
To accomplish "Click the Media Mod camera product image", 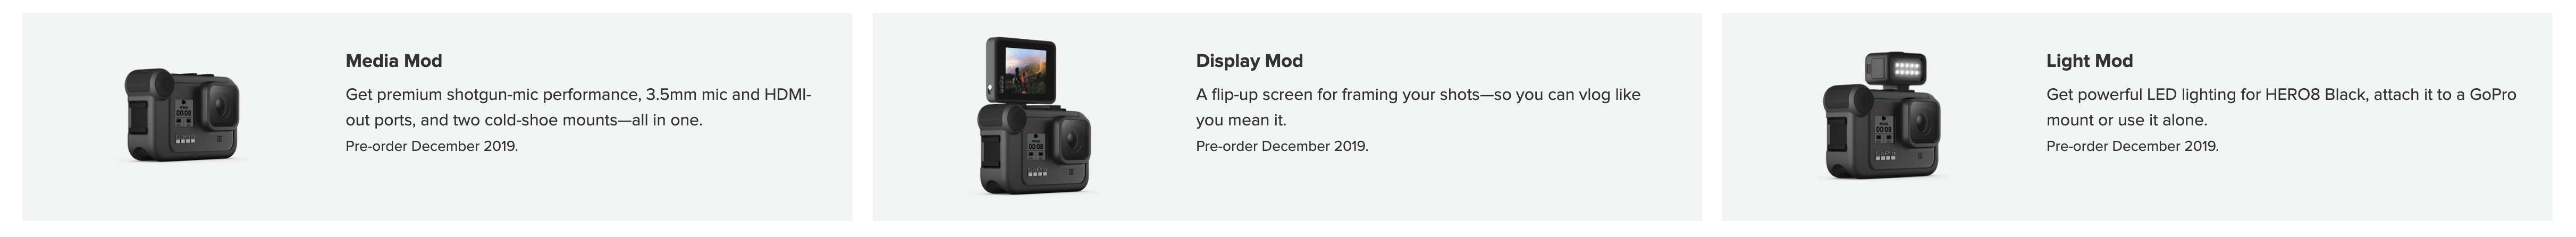I will (182, 115).
